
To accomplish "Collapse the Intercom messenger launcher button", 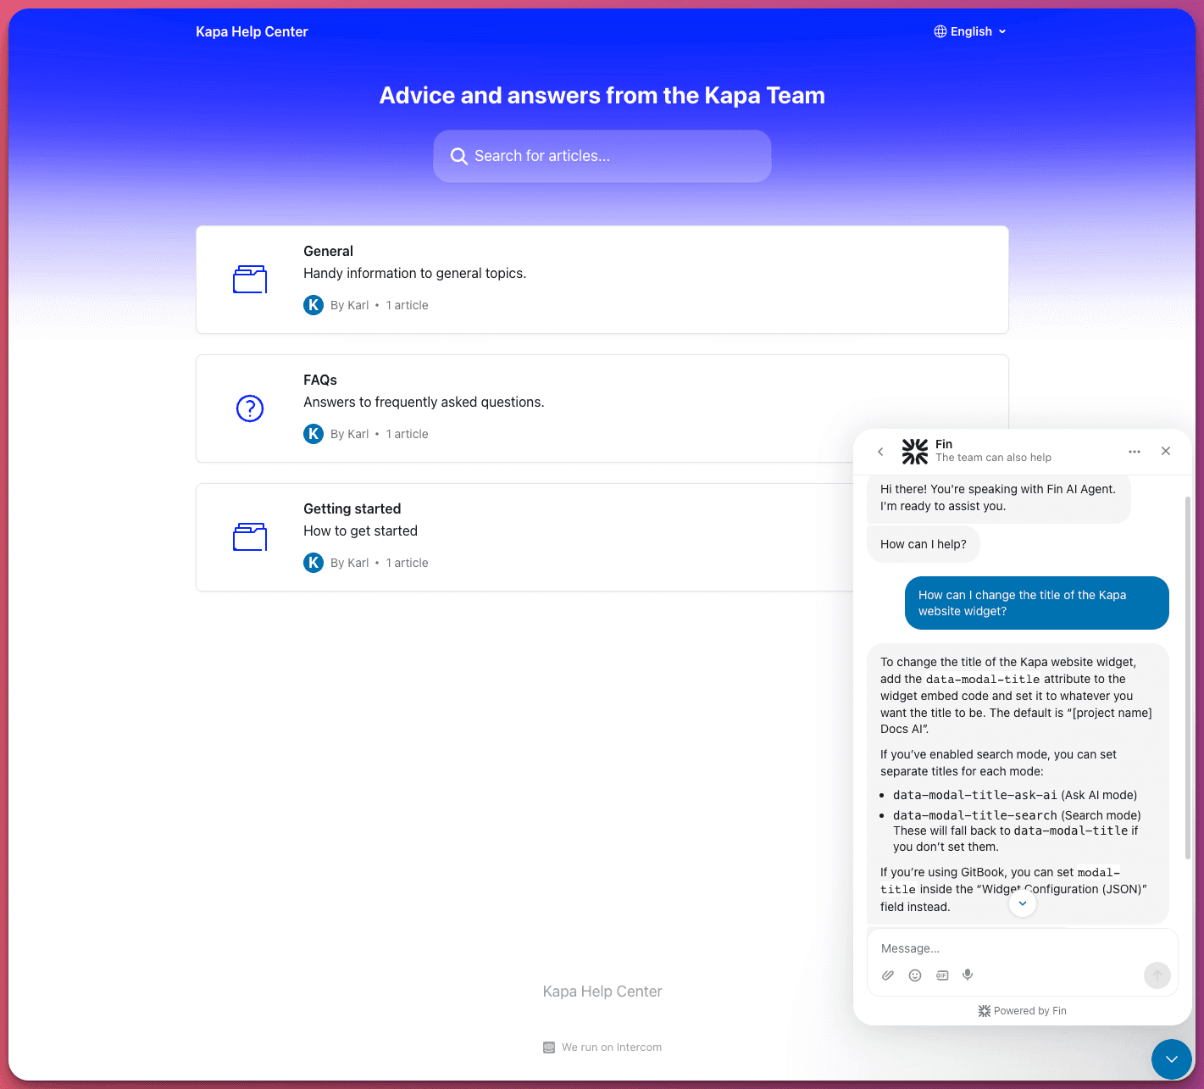I will coord(1172,1059).
